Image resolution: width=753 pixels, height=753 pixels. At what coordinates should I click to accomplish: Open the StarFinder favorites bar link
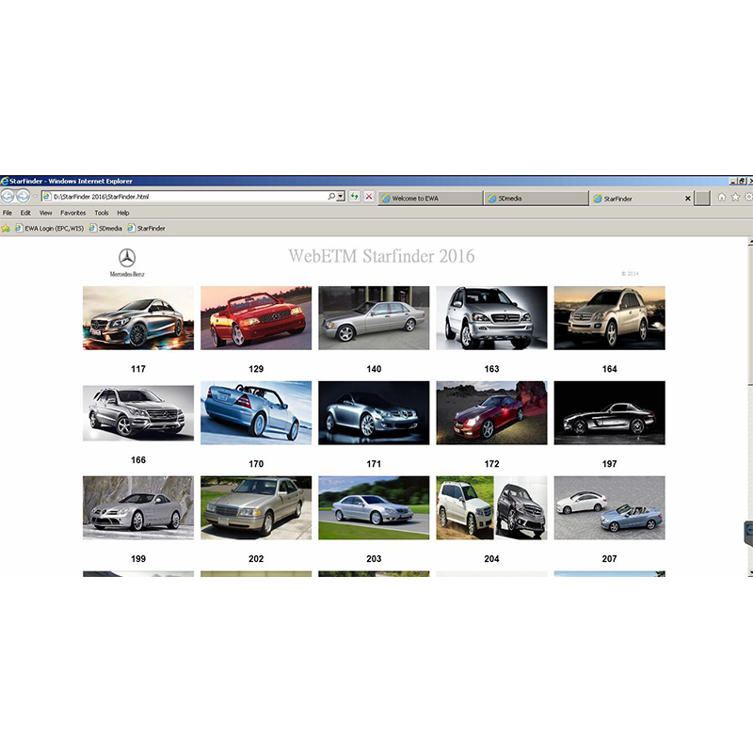[x=147, y=229]
